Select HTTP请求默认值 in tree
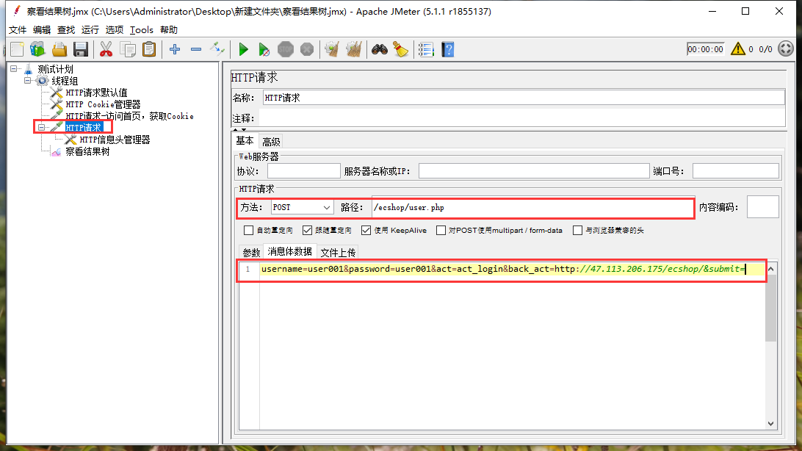Viewport: 802px width, 451px height. pos(96,93)
